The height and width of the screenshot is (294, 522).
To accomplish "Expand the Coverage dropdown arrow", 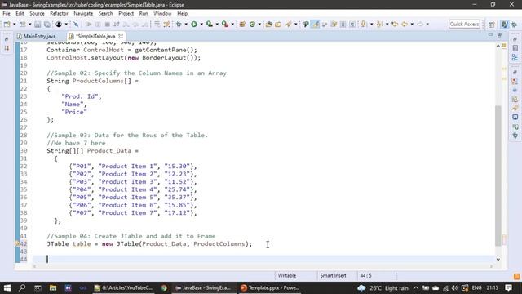I will (217, 24).
